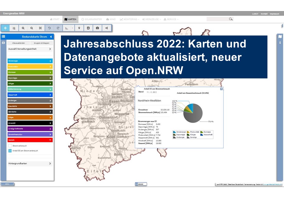Open measure tool dropdown arrow
Screen dimensions: 284x213
point(72,28)
